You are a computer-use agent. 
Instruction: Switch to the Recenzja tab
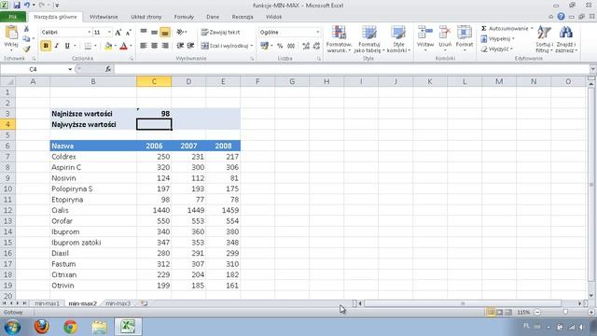coord(243,17)
